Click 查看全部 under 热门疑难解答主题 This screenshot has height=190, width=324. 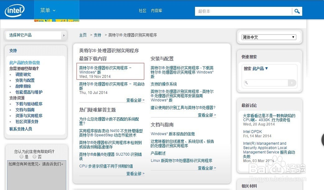[x=135, y=174]
